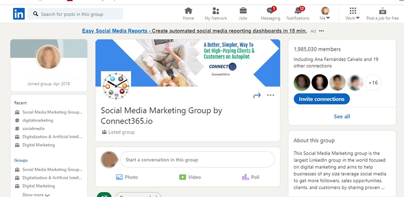Open Social Media Marketing Group under Groups
404x197 pixels.
pyautogui.click(x=49, y=170)
